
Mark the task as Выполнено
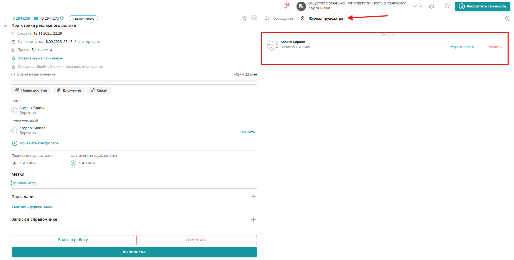pyautogui.click(x=134, y=252)
